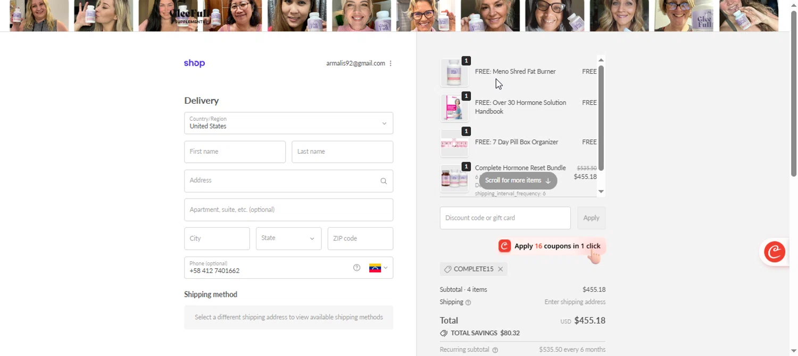Click the Shop logo
Image resolution: width=798 pixels, height=356 pixels.
pyautogui.click(x=194, y=63)
